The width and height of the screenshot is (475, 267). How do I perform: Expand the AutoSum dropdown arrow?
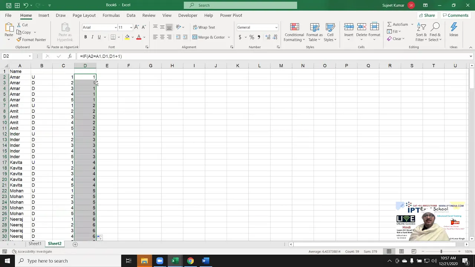pos(412,24)
